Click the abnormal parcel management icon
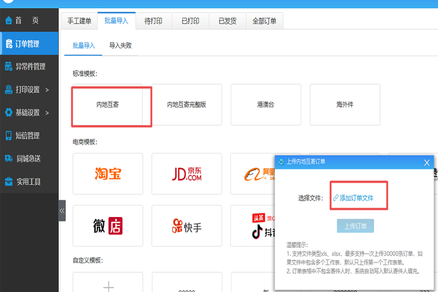 pyautogui.click(x=9, y=66)
